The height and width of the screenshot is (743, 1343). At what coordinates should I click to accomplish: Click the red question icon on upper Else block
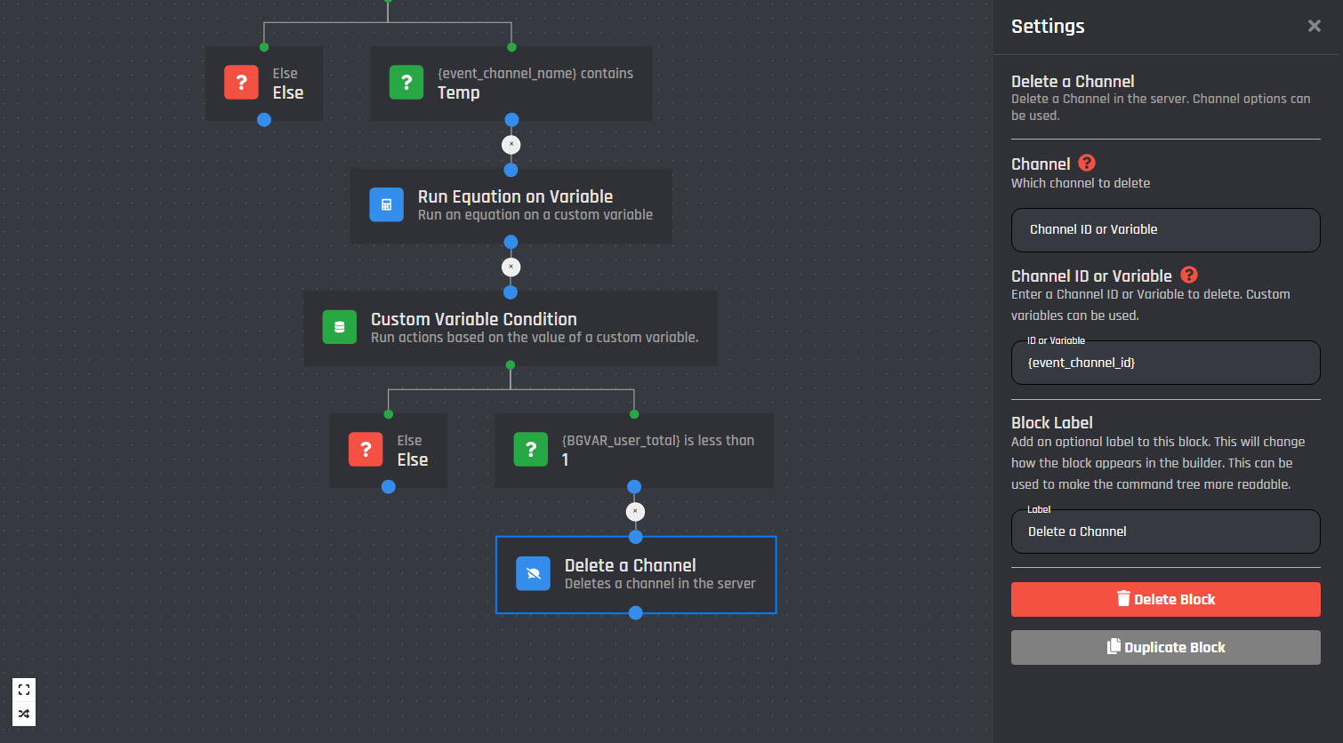click(241, 83)
